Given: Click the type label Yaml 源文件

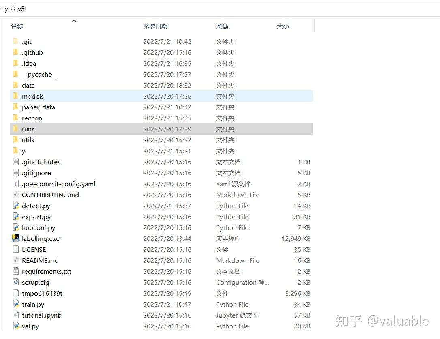Looking at the screenshot, I should click(x=233, y=184).
